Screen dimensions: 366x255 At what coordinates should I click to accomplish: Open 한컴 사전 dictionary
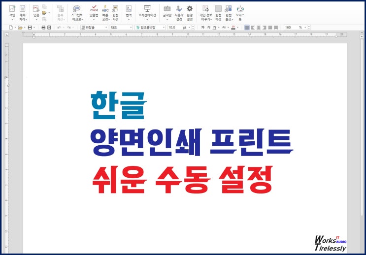pyautogui.click(x=116, y=13)
